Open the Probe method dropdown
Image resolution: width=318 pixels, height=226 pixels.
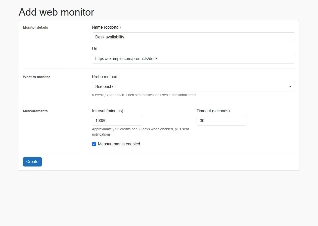(193, 87)
